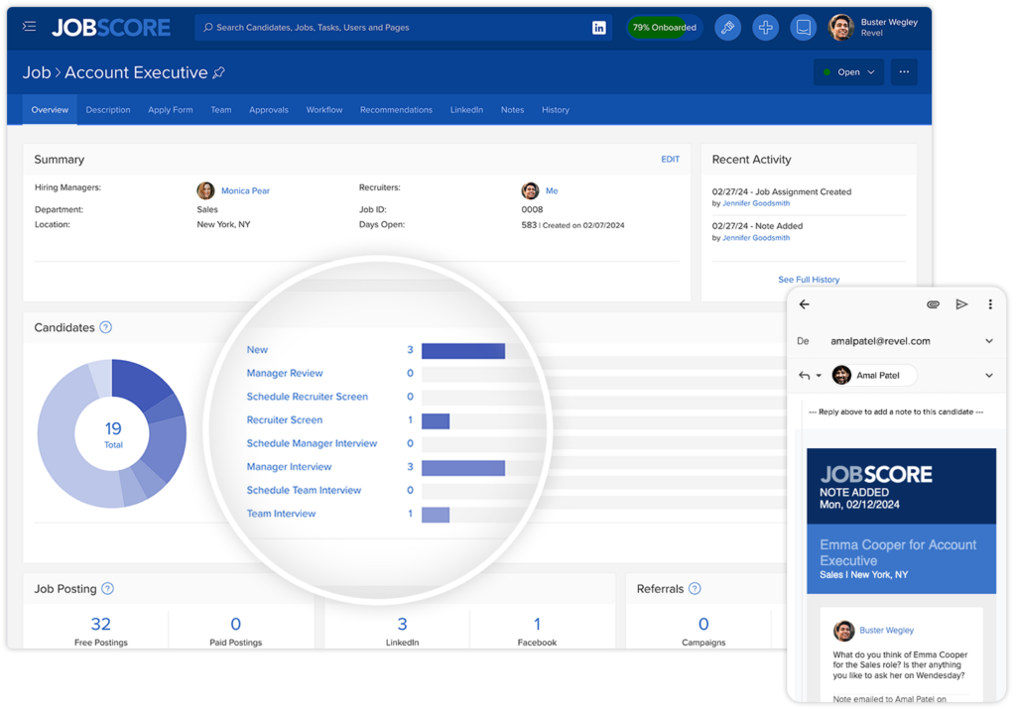Open the inbox tray icon button

tap(803, 28)
